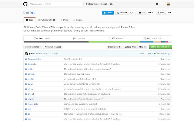Click Upload files
The height and width of the screenshot is (121, 194).
[x=130, y=47]
